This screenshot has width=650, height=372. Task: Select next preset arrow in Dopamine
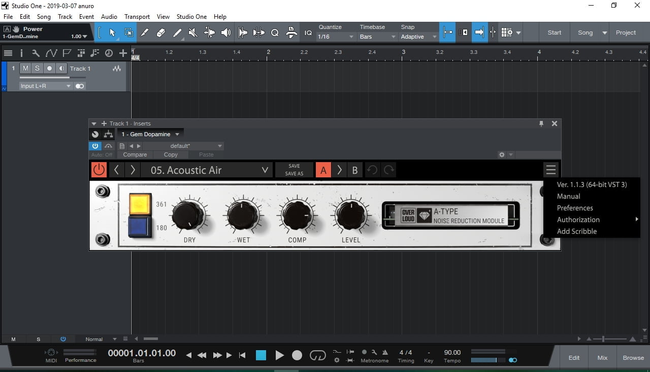(133, 170)
